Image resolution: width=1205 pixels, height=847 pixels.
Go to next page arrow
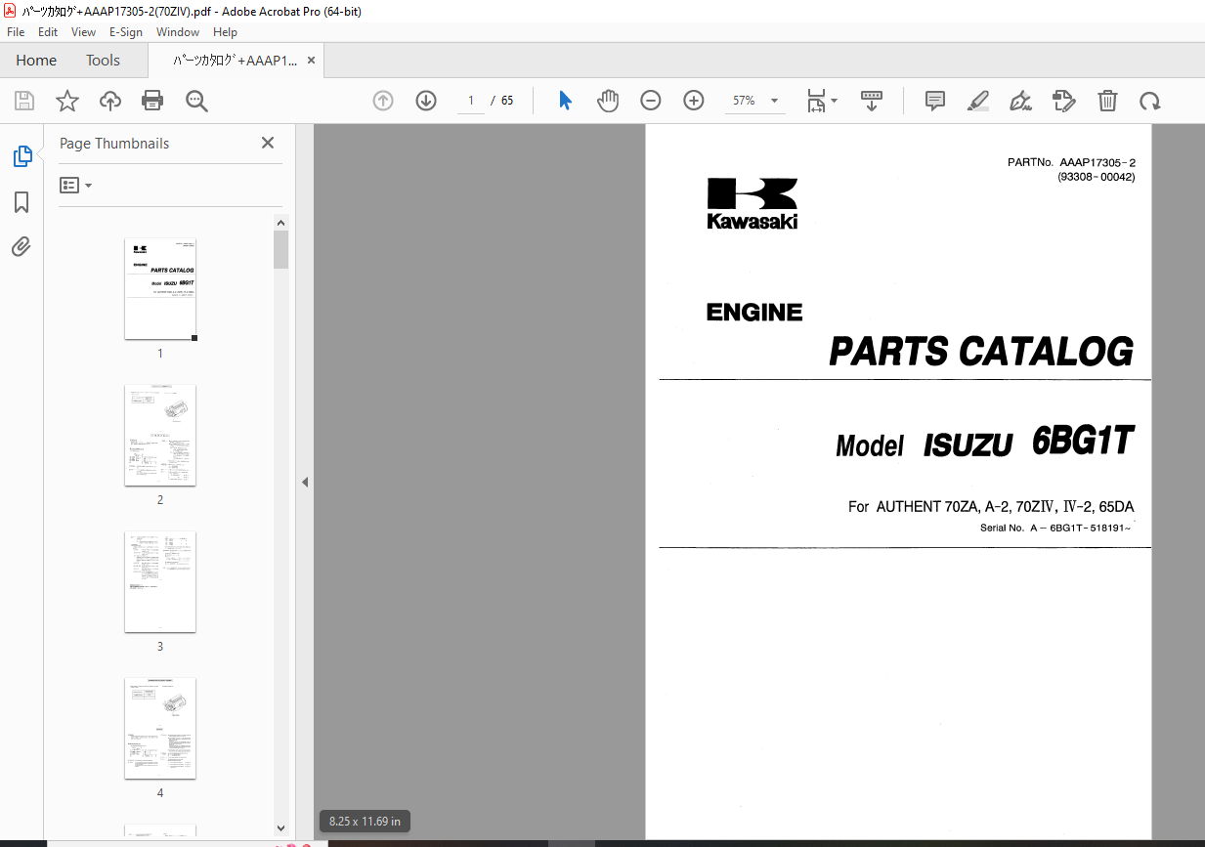click(x=426, y=101)
